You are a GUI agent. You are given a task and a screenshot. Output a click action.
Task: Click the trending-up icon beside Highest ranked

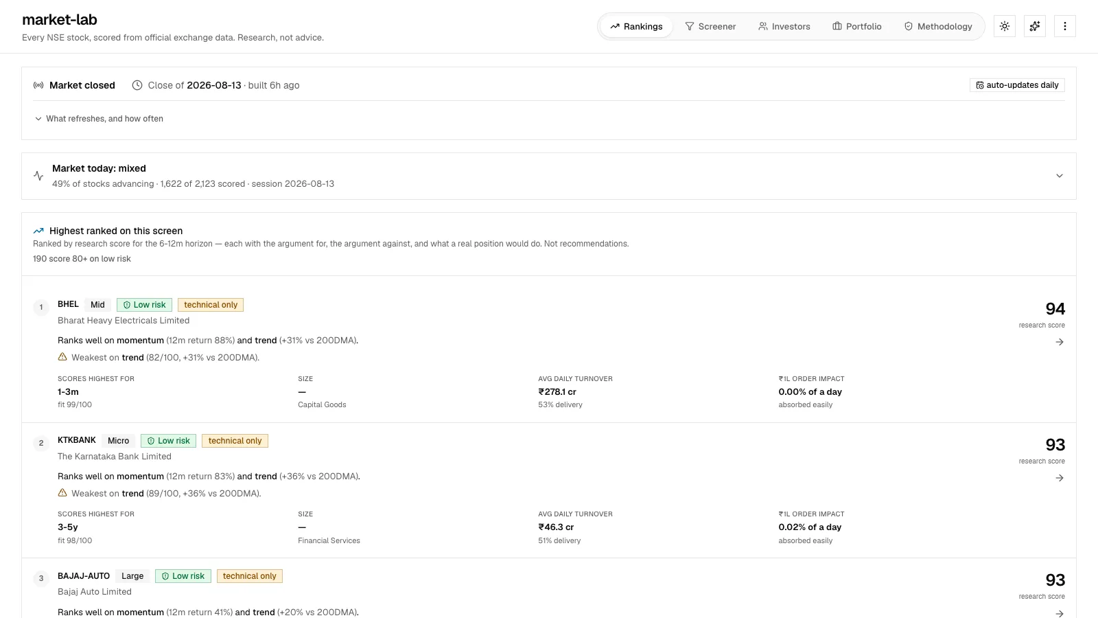point(38,231)
